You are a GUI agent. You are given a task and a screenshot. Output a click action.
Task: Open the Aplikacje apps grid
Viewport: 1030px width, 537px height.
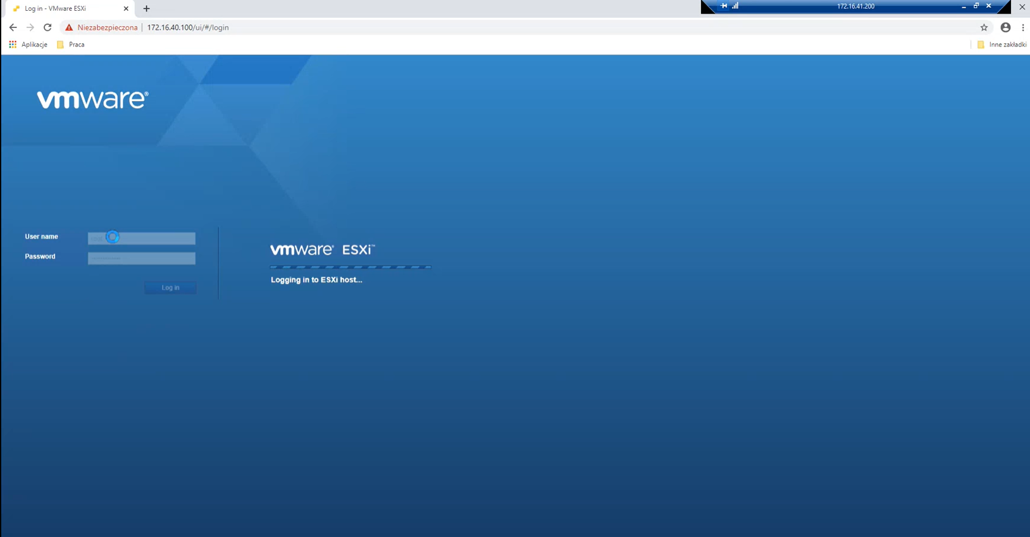[28, 45]
